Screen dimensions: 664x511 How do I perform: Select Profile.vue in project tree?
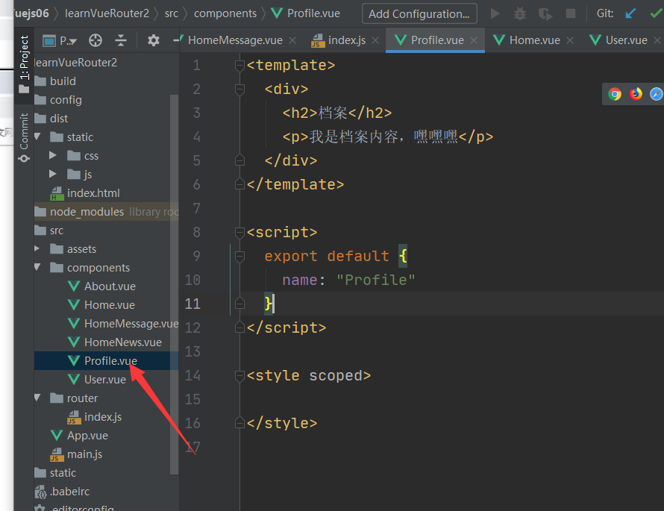[x=106, y=361]
